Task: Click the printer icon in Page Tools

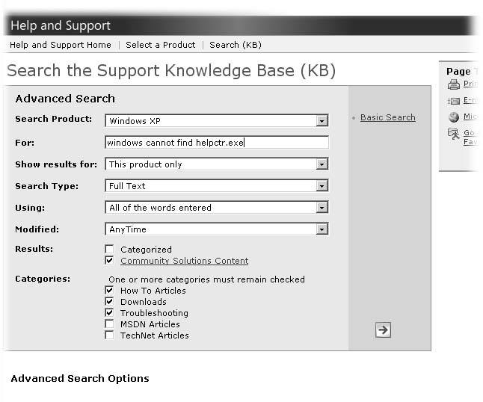Action: (x=453, y=84)
